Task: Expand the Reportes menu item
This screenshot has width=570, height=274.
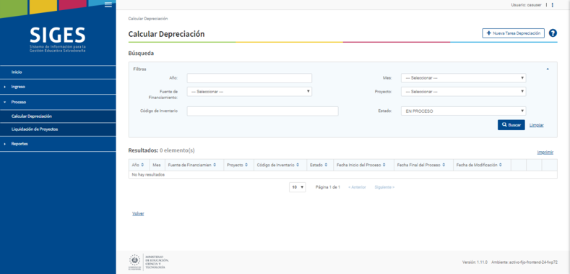Action: coord(58,144)
